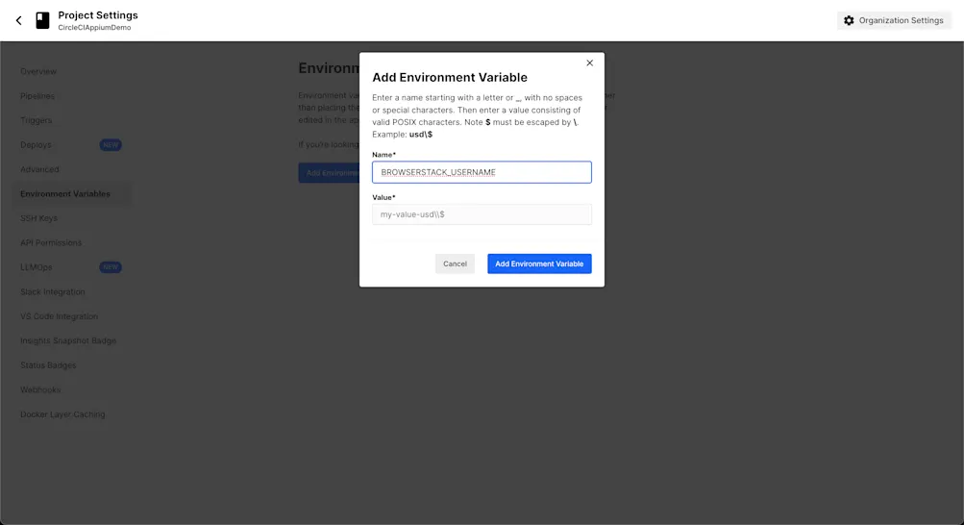Open VS Code Integration settings
Viewport: 964px width, 525px height.
pyautogui.click(x=59, y=316)
